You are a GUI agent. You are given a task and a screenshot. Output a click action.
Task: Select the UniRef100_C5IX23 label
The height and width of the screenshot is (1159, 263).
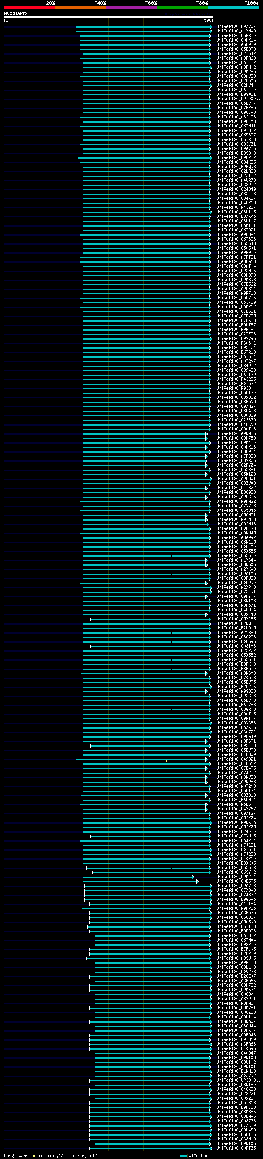236,139
